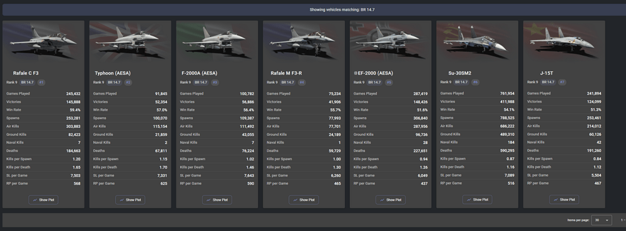Click the #1 rank badge on Rafale C F3
The height and width of the screenshot is (231, 626).
click(41, 83)
